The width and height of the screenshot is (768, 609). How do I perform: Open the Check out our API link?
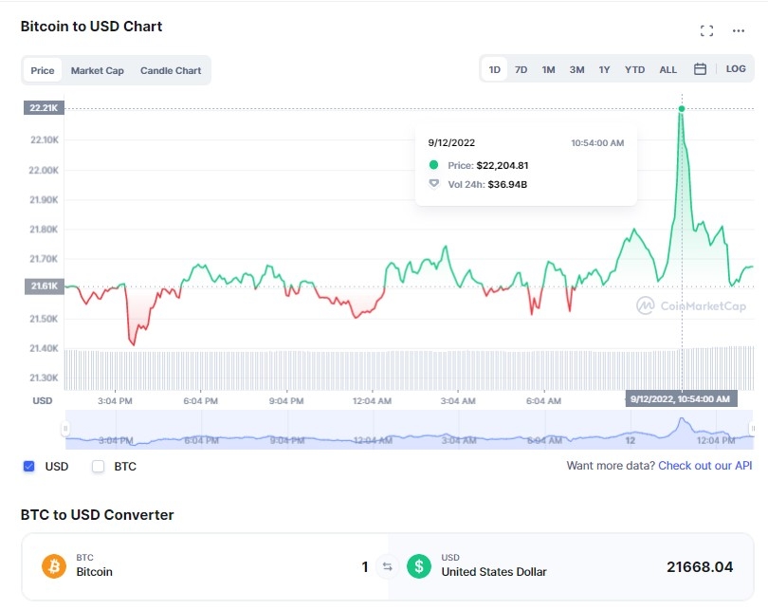[x=704, y=466]
